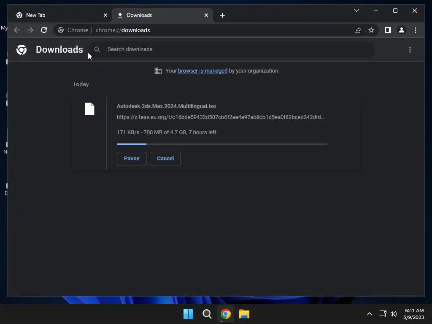This screenshot has width=432, height=324.
Task: Open the clock showing 6:41 AM
Action: 414,314
